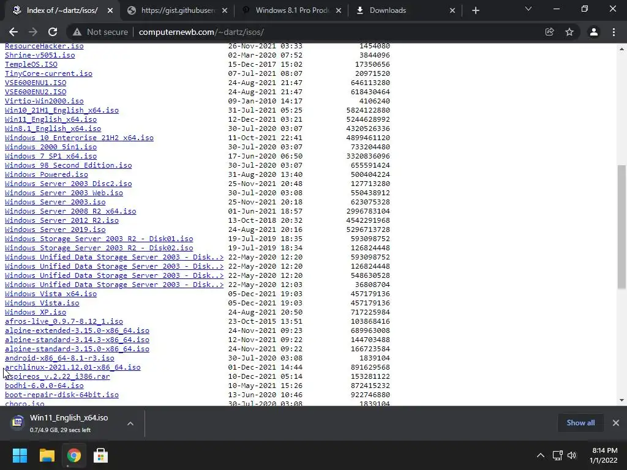The width and height of the screenshot is (627, 470).
Task: Share this page via share icon
Action: coord(550,32)
